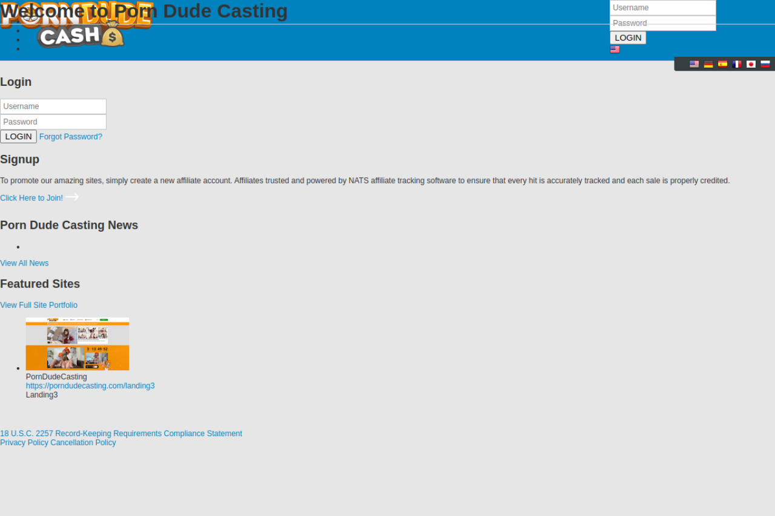Open the View All News link

pyautogui.click(x=24, y=263)
